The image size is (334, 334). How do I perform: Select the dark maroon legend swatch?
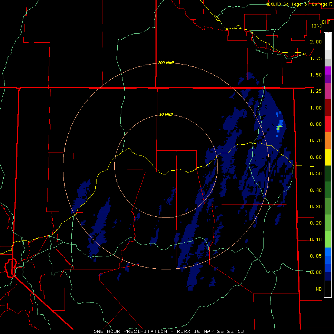pyautogui.click(x=328, y=108)
